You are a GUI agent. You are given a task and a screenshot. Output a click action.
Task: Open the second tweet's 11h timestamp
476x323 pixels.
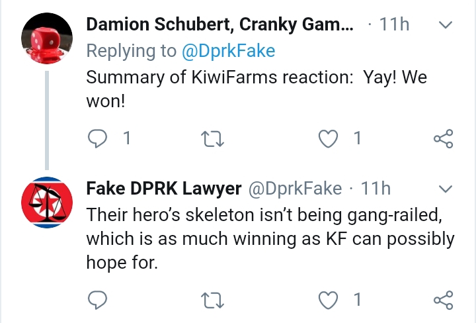click(x=376, y=189)
